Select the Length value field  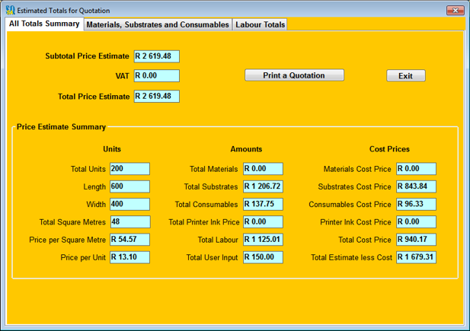click(129, 186)
